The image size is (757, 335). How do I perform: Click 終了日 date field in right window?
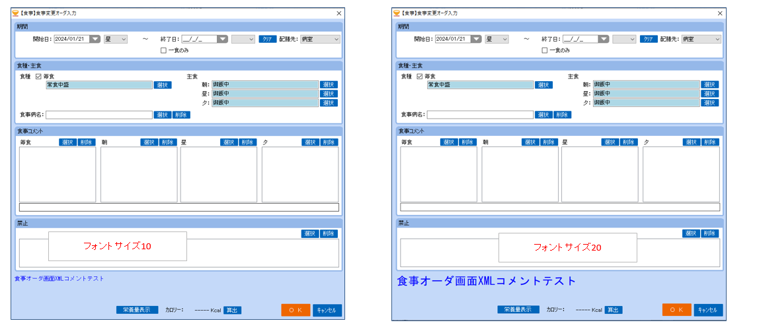pyautogui.click(x=580, y=40)
